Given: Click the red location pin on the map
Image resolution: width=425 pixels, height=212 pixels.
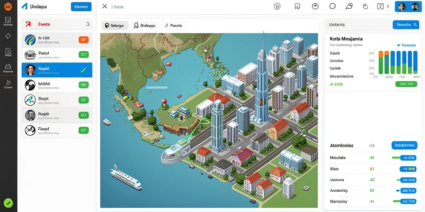Looking at the screenshot, I should click(164, 102).
